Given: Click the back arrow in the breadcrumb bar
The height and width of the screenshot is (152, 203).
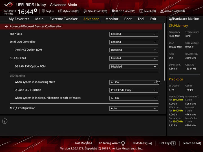Looking at the screenshot, I should (x=6, y=26).
